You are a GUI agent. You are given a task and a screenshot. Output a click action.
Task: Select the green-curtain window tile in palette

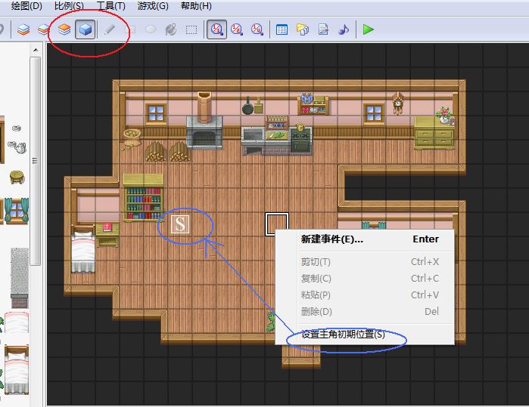[x=16, y=211]
